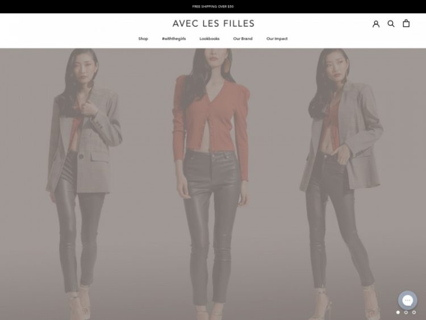Open the #withthegirls menu item
The image size is (426, 320).
tap(174, 39)
